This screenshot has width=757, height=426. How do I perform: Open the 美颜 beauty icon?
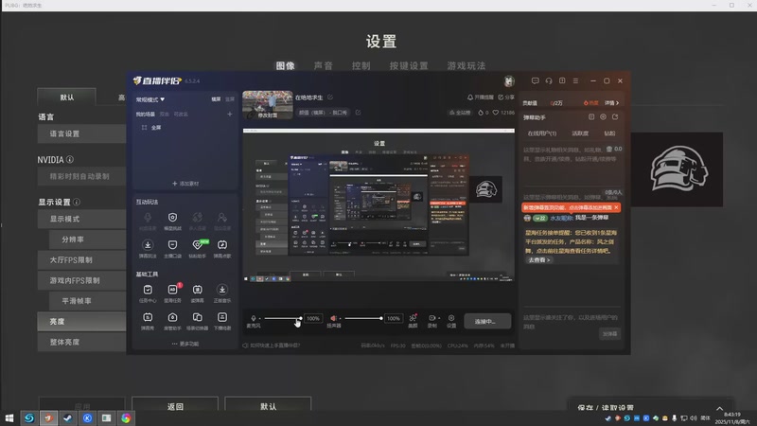tap(413, 318)
